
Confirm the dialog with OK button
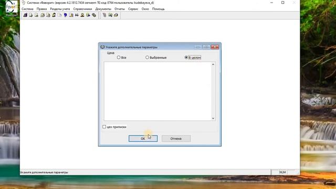(143, 139)
